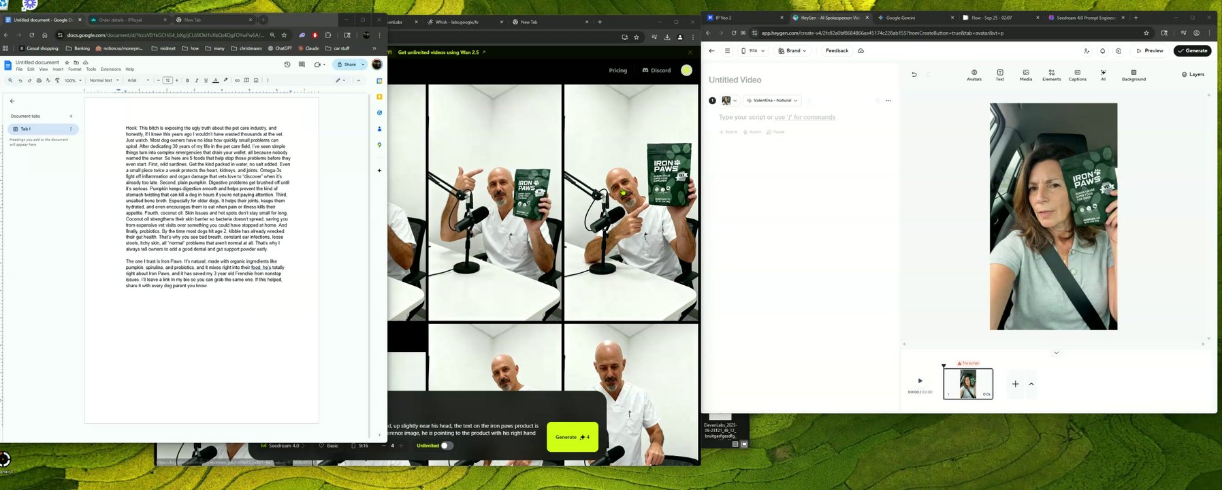Open Avatars panel in HeyGen
The width and height of the screenshot is (1222, 490).
click(974, 75)
